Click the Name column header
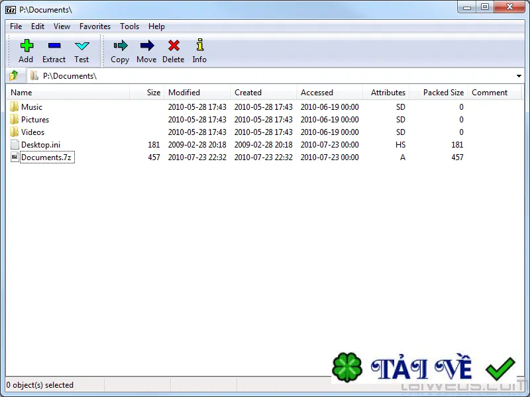The height and width of the screenshot is (397, 530). coord(68,93)
